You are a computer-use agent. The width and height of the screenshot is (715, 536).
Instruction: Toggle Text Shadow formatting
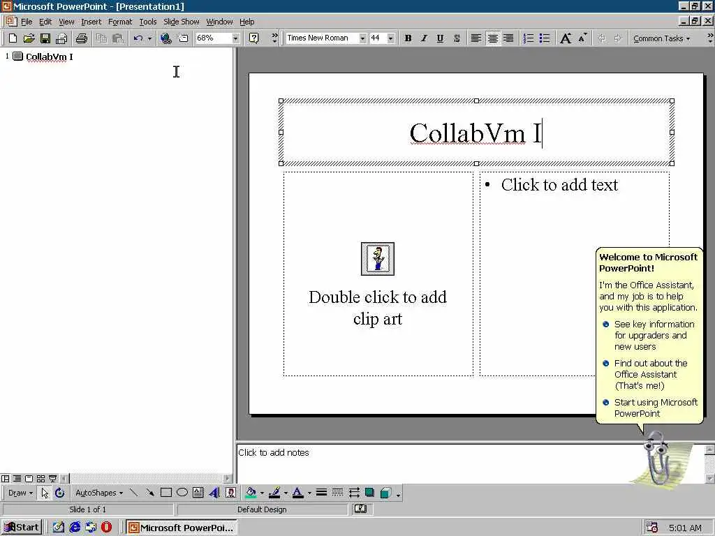(x=457, y=38)
